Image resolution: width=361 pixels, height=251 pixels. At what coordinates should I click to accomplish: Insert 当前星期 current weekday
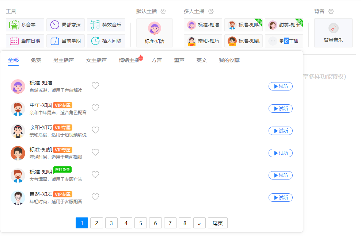point(66,41)
